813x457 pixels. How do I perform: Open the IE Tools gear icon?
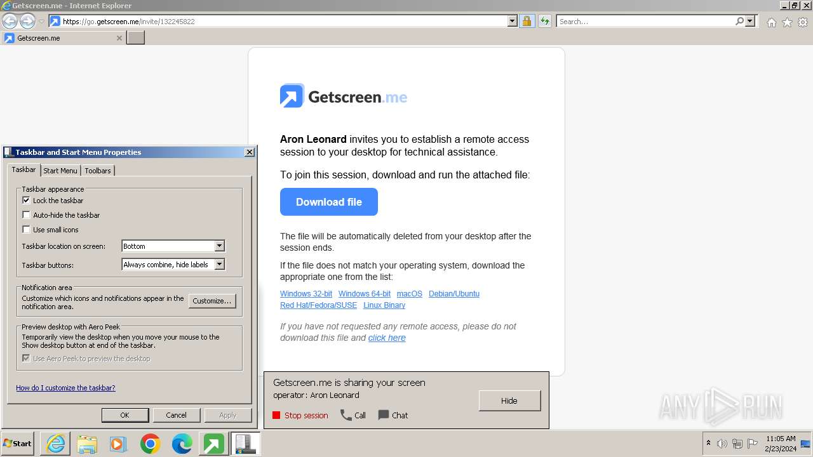point(803,22)
